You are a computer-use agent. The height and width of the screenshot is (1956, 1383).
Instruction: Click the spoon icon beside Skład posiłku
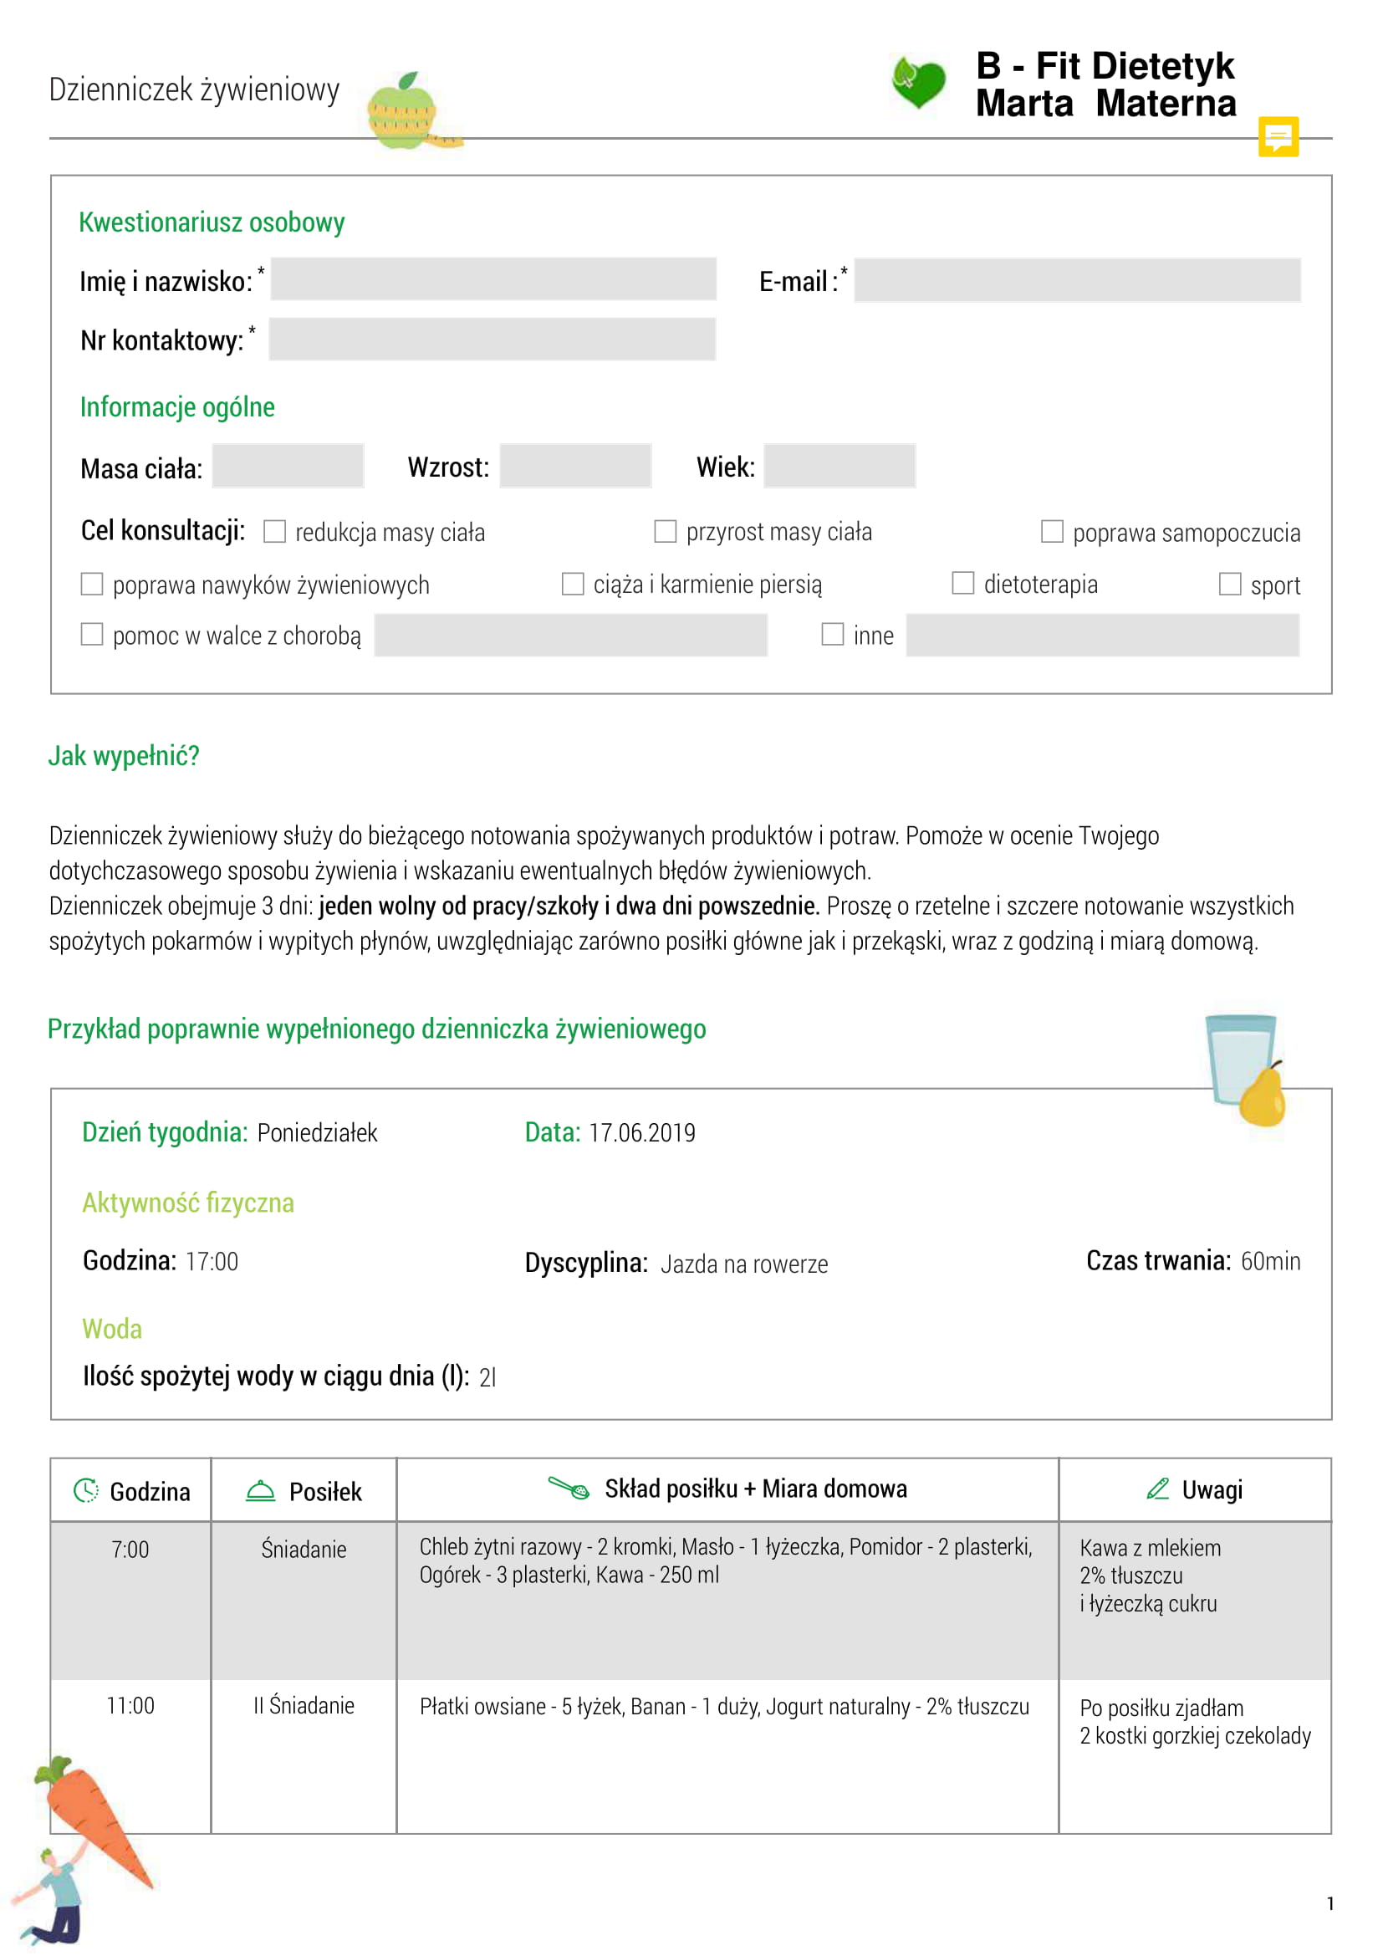tap(569, 1488)
